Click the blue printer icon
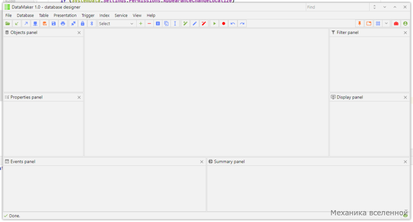This screenshot has width=413, height=222. 62,24
